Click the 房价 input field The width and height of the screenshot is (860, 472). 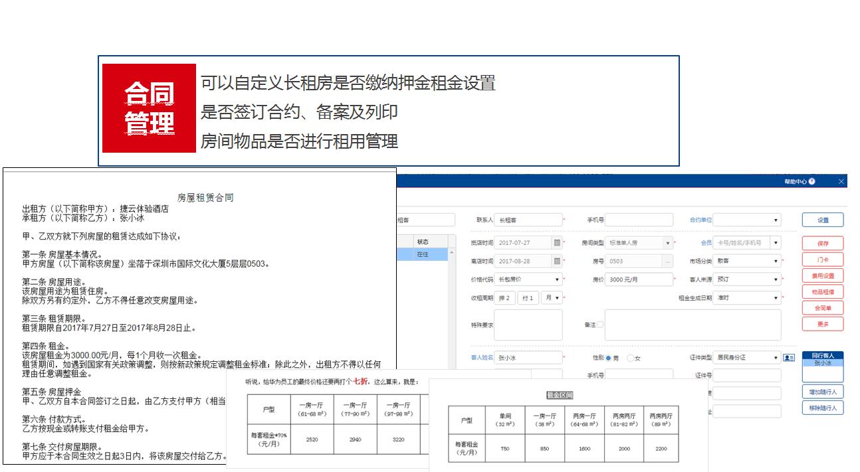click(639, 279)
